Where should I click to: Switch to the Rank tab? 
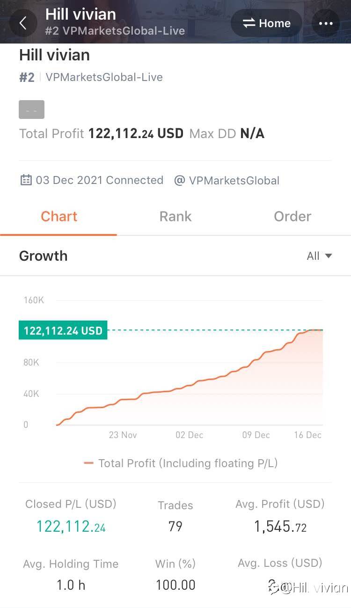(175, 216)
